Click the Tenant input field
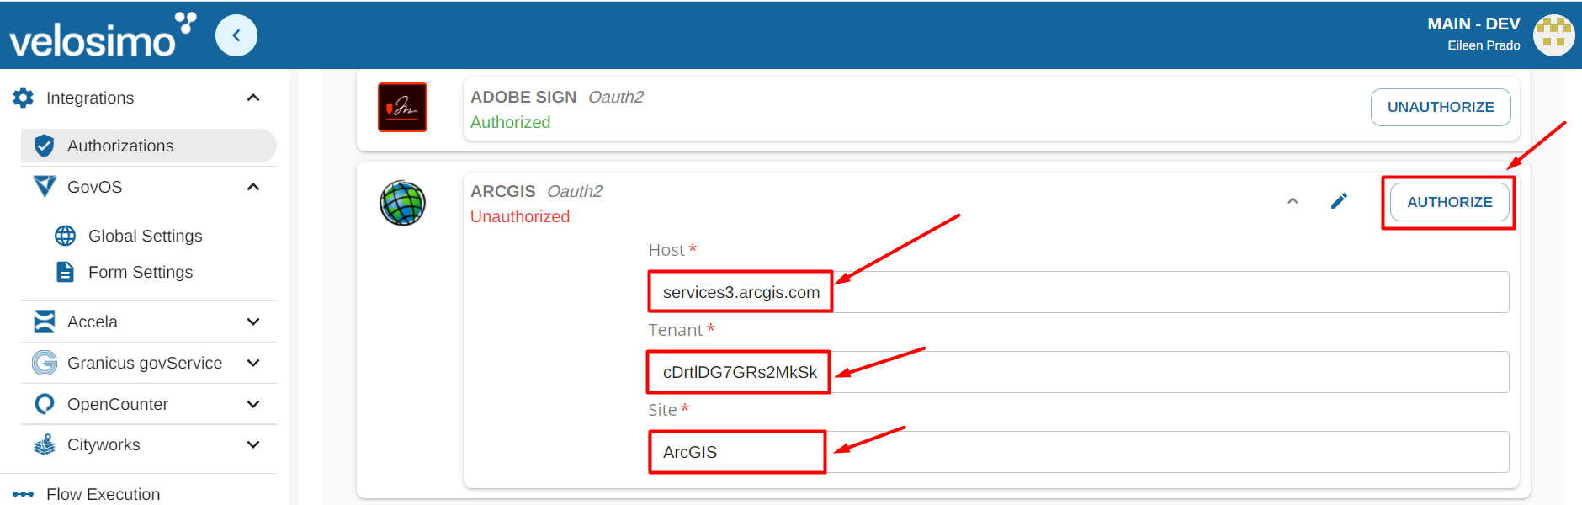 [x=1079, y=372]
